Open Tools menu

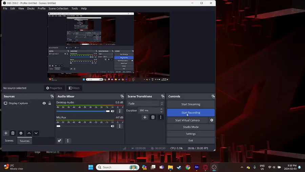click(75, 8)
